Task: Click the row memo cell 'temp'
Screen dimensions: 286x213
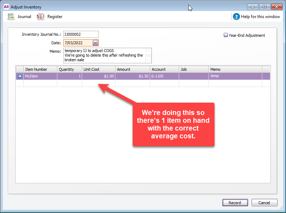Action: 235,76
